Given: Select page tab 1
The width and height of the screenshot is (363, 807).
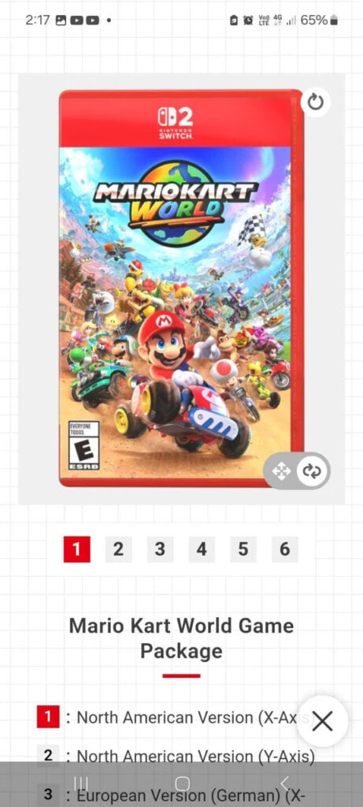Looking at the screenshot, I should [76, 549].
